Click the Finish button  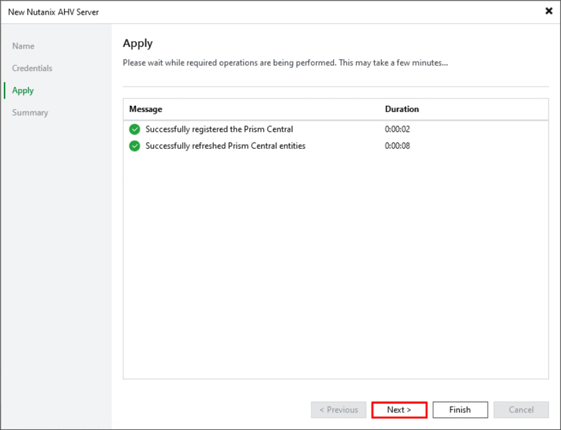point(460,409)
